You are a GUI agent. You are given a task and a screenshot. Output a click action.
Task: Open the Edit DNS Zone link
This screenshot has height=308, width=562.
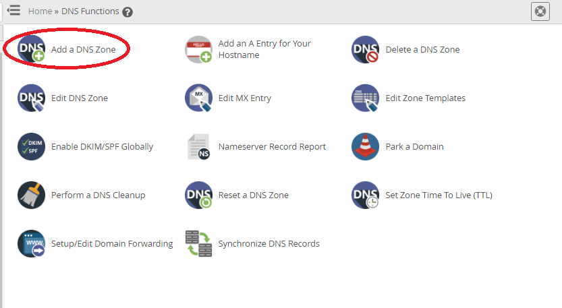click(x=79, y=98)
